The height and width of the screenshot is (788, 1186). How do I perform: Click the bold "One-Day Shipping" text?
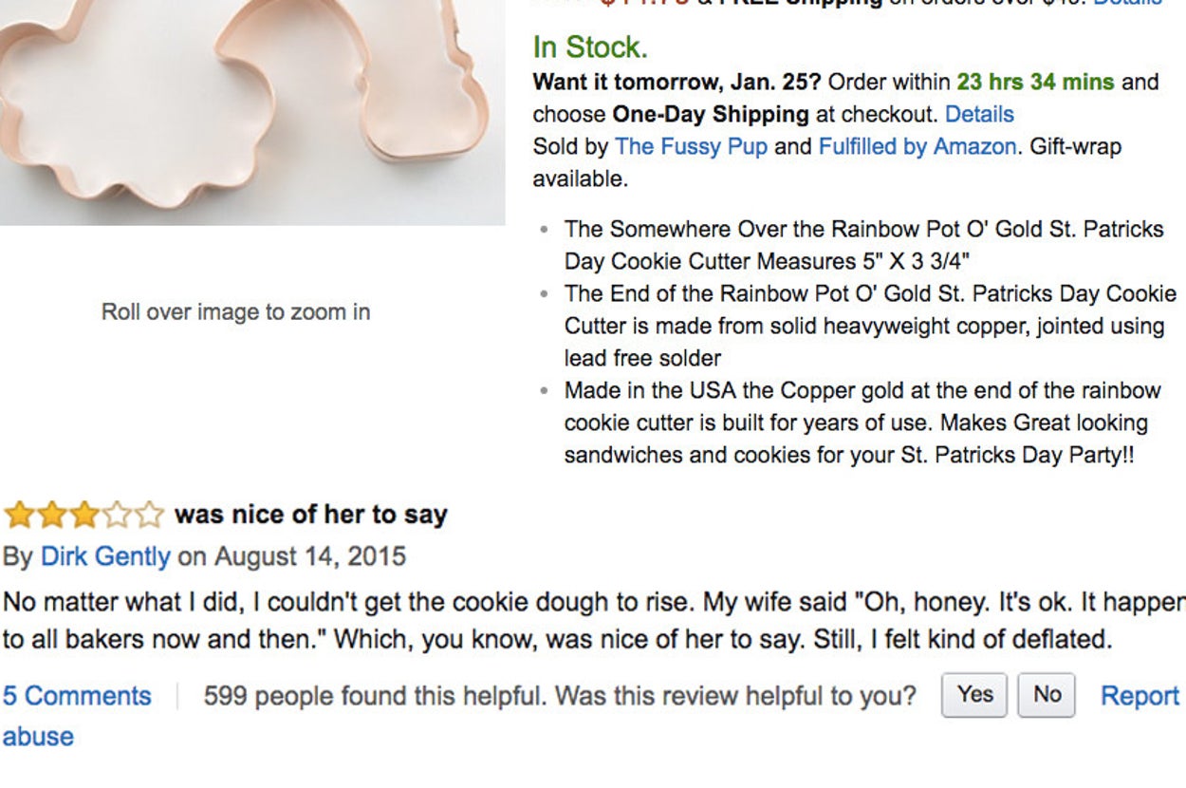pos(711,115)
